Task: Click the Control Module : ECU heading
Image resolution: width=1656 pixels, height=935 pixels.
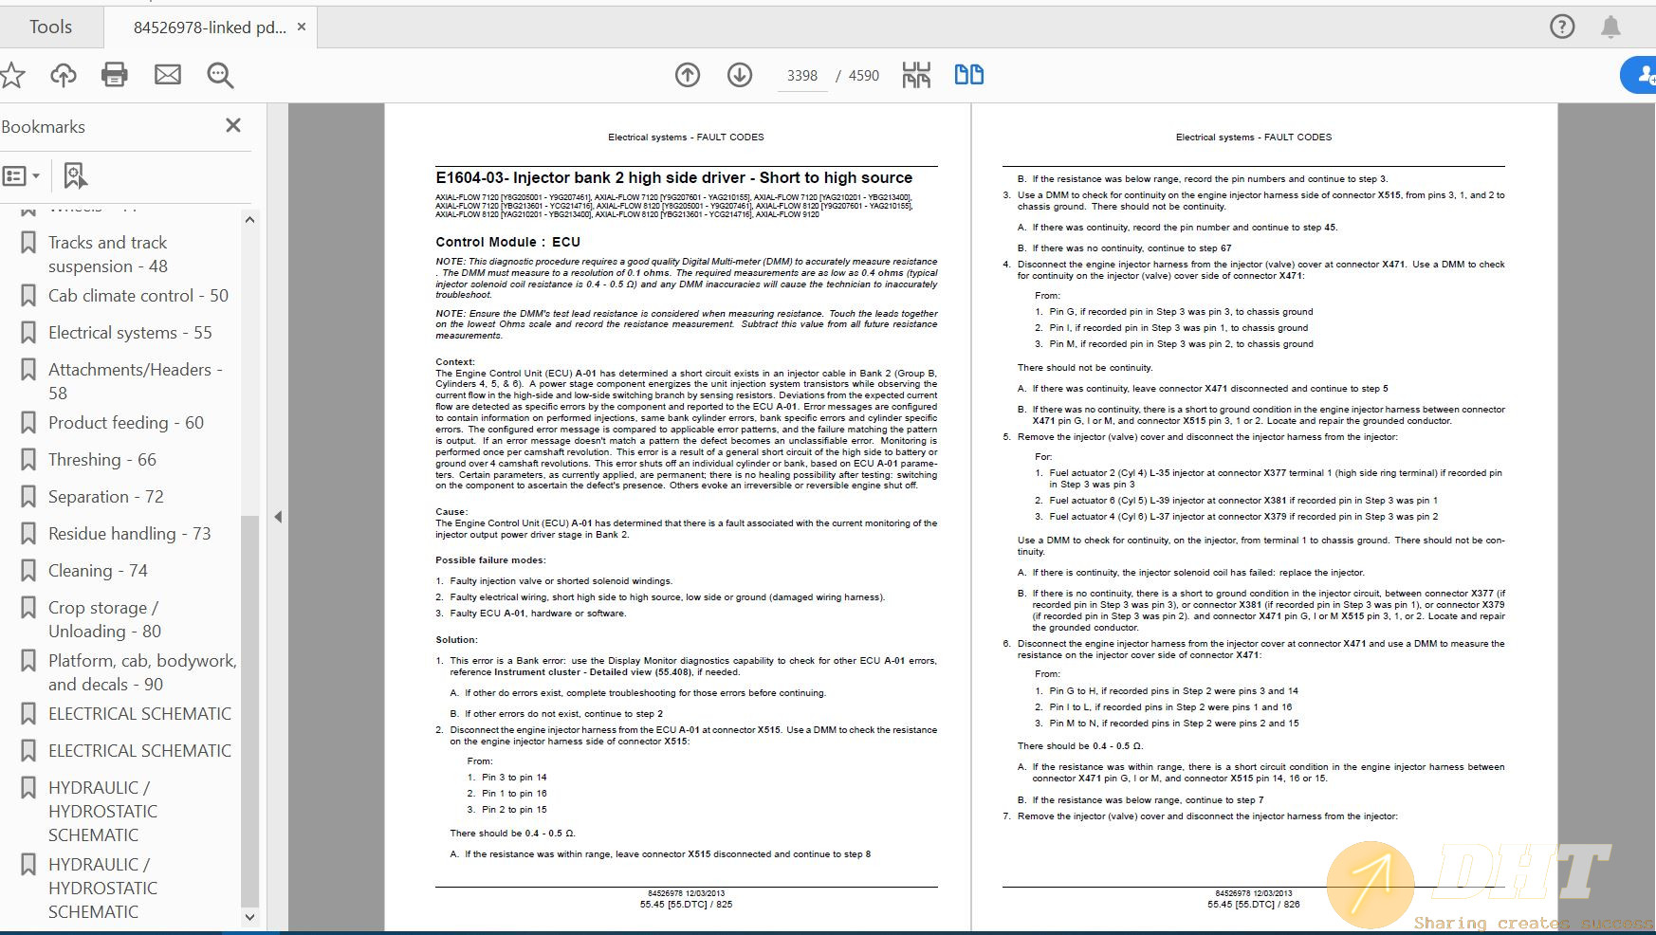Action: [x=507, y=242]
